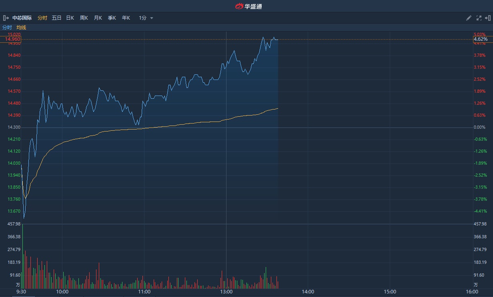Toggle the 均线 average line legend
493x297 pixels.
21,28
